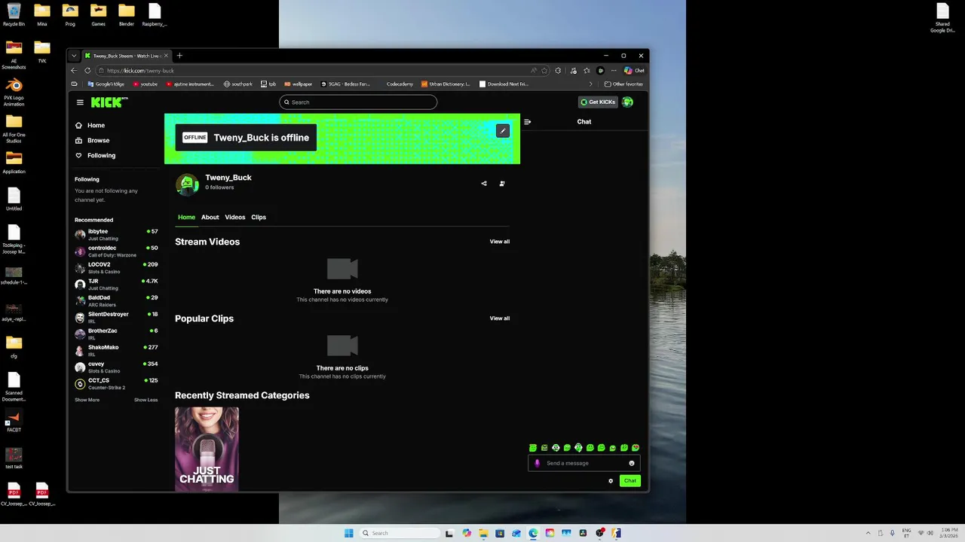Click the icon right of the share icon
The image size is (965, 542).
click(x=502, y=183)
